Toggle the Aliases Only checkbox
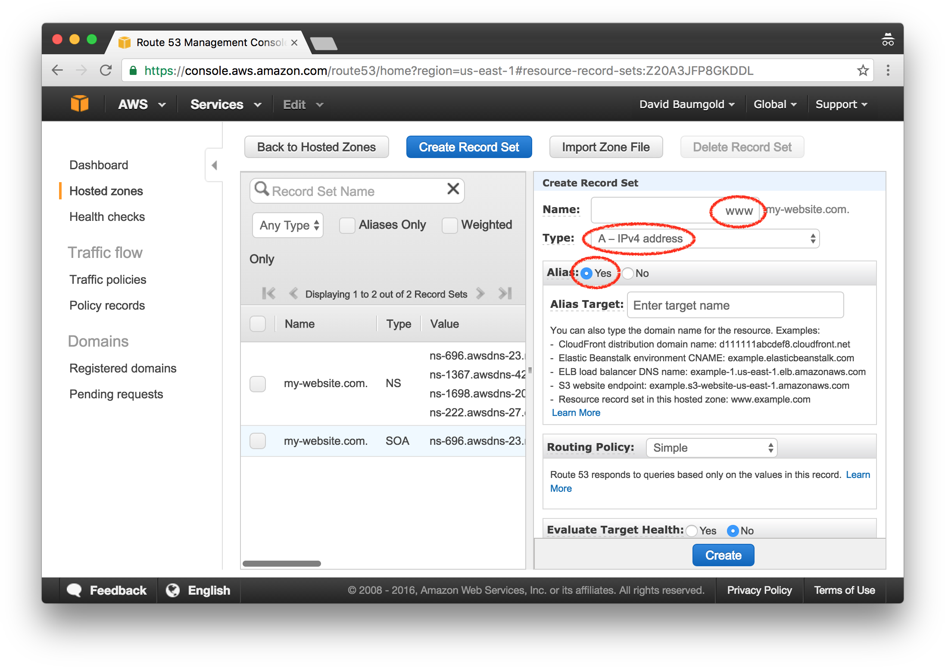The height and width of the screenshot is (667, 945). 347,225
